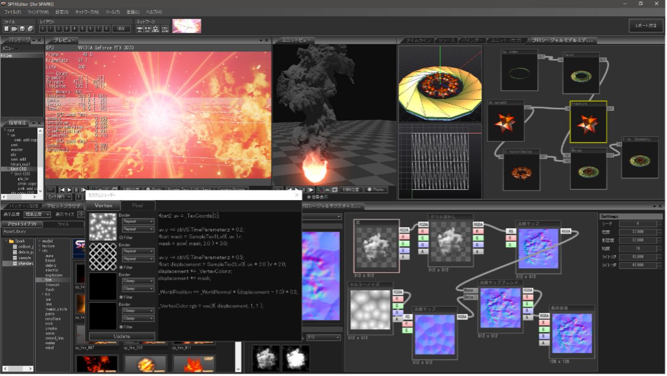Image resolution: width=667 pixels, height=376 pixels.
Task: Click the first ネットワーク connection icon
Action: coord(139,29)
